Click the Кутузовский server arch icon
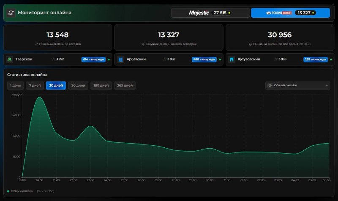Viewport: 338px width, 201px height. [232, 59]
